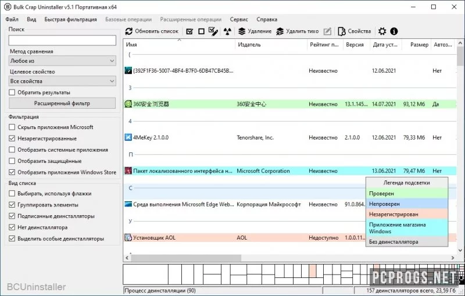
Task: Click the language pack Пакет локализованного icon
Action: click(128, 170)
